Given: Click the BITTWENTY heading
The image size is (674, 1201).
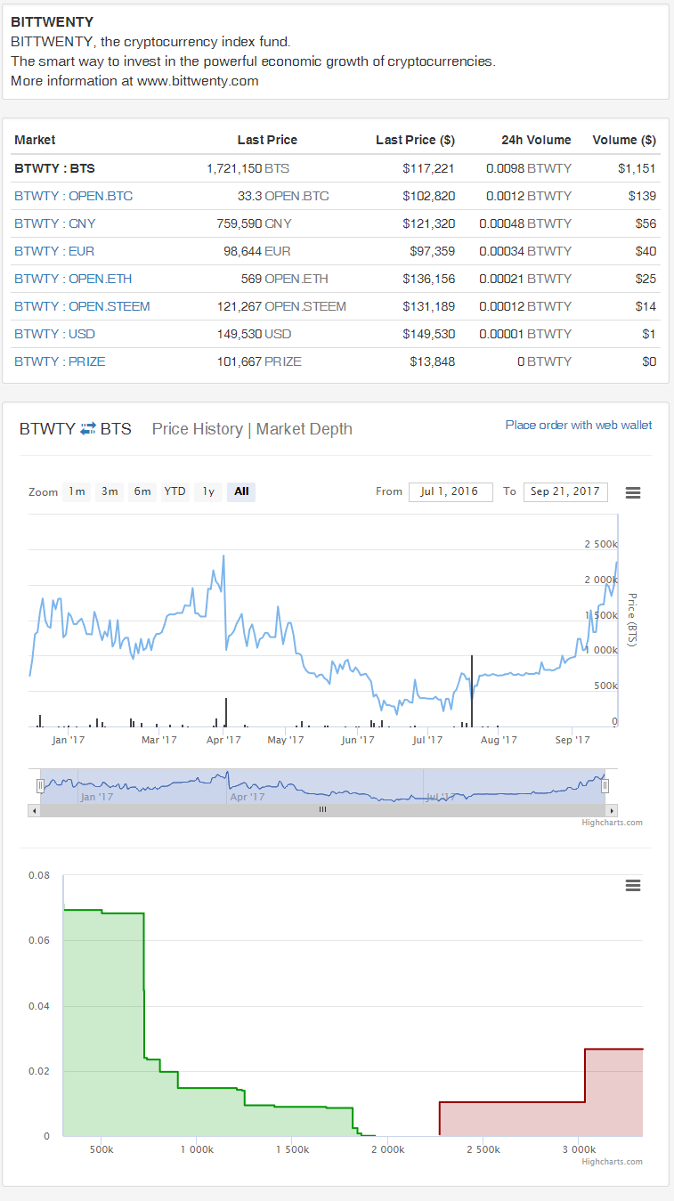Looking at the screenshot, I should pyautogui.click(x=52, y=21).
